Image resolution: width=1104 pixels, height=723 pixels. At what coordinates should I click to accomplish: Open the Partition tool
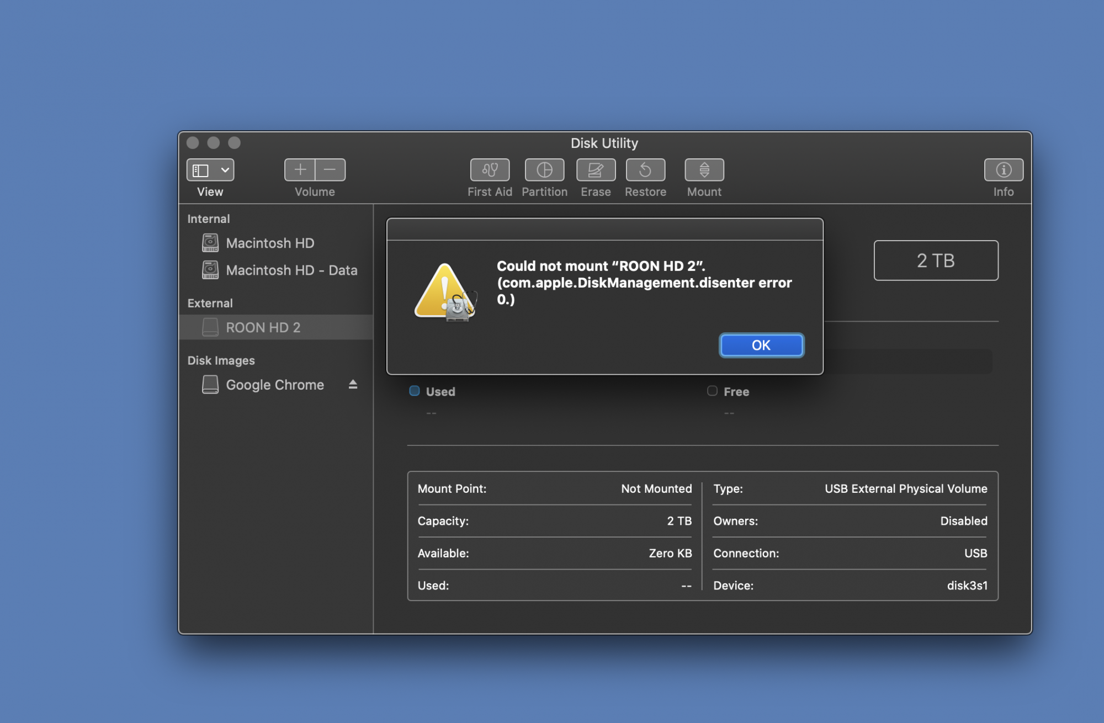click(544, 170)
